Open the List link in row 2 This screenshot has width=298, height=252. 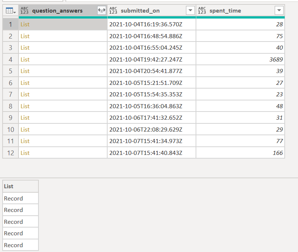(25, 36)
